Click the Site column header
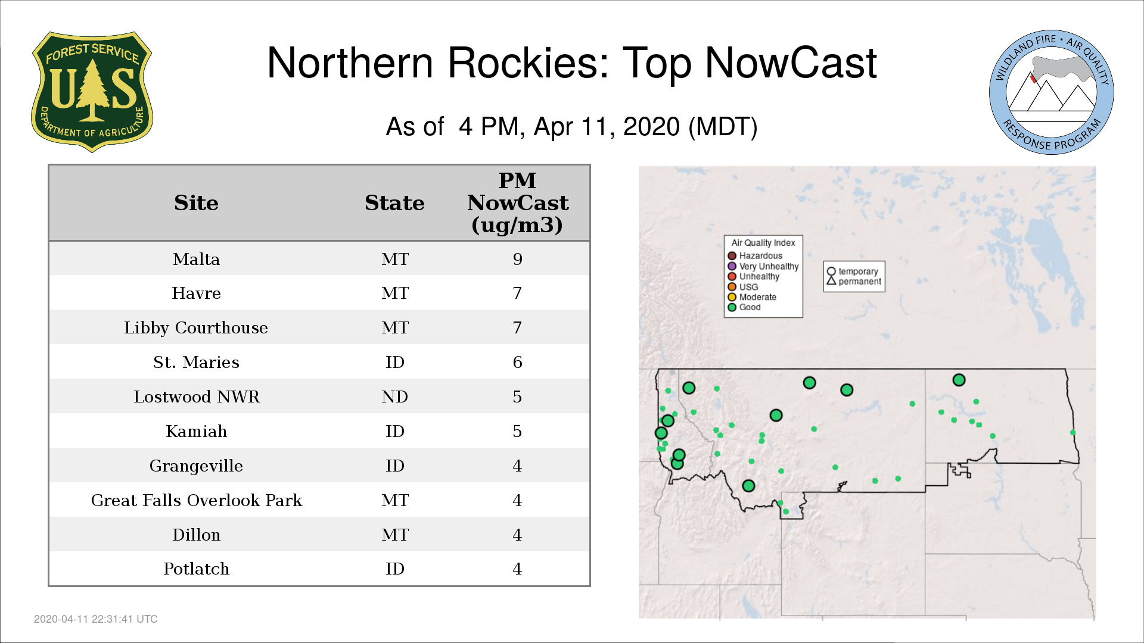The height and width of the screenshot is (643, 1144). (196, 203)
